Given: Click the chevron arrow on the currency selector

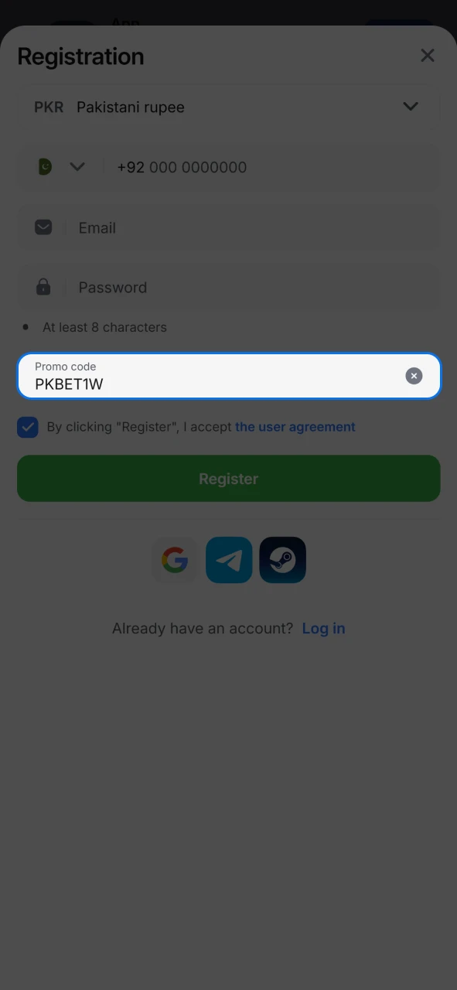Looking at the screenshot, I should [x=411, y=107].
